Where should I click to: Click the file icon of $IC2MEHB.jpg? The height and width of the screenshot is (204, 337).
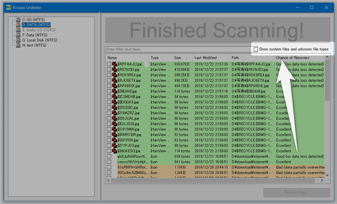pyautogui.click(x=115, y=97)
